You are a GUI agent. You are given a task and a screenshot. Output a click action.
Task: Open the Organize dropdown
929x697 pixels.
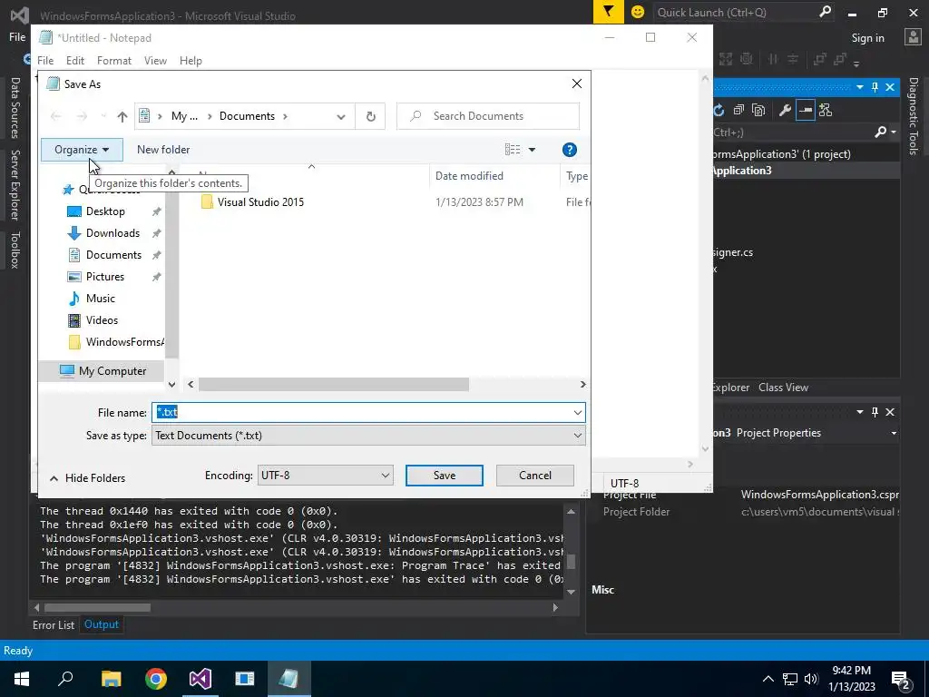click(82, 150)
